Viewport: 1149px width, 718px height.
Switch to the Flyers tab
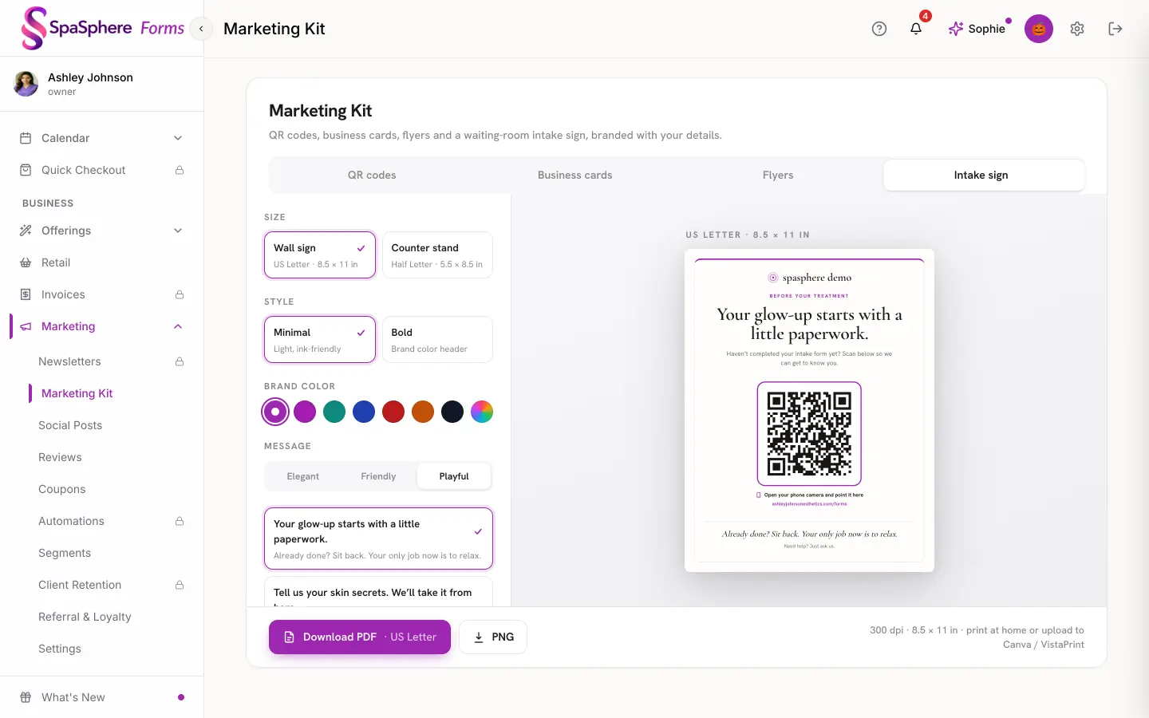pyautogui.click(x=778, y=175)
